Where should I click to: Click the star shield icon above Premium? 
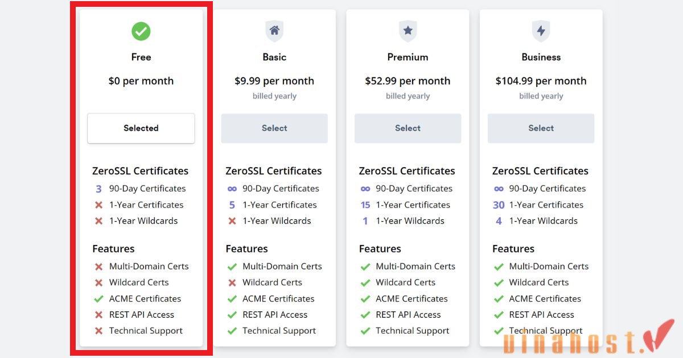(x=408, y=31)
